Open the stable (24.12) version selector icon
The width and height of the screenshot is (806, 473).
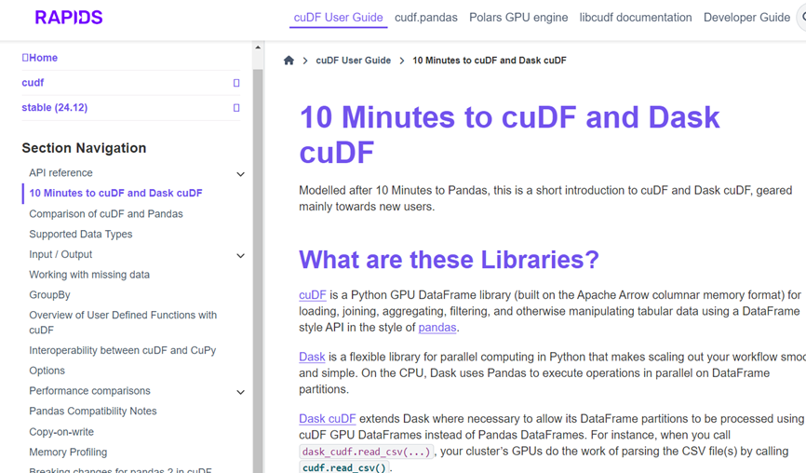[236, 108]
